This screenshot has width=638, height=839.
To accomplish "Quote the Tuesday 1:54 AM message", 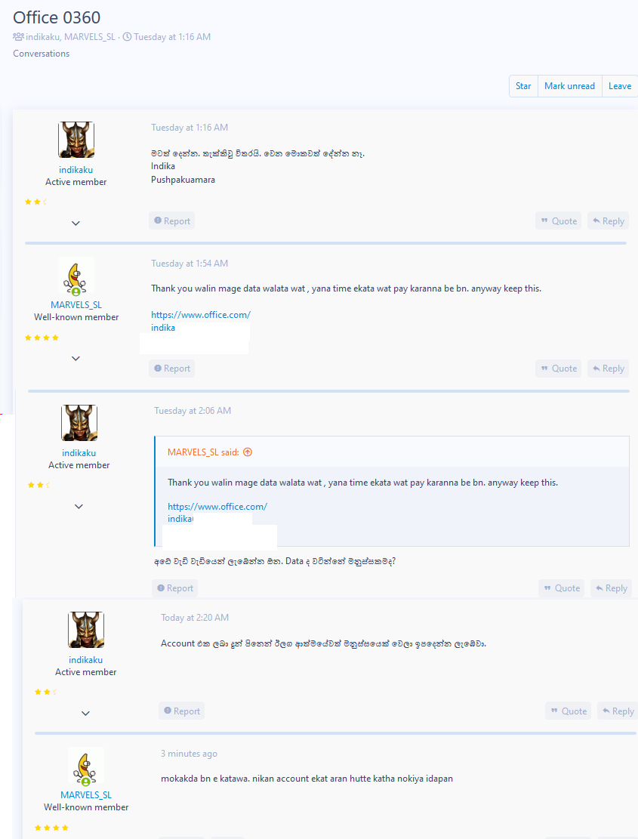I will [x=559, y=369].
